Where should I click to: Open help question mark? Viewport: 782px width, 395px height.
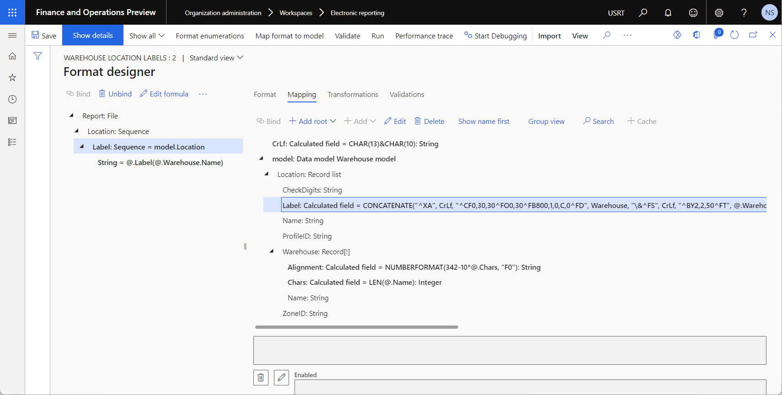coord(744,12)
